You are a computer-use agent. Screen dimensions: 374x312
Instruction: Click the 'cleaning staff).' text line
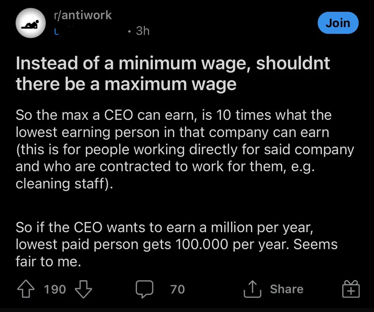click(65, 183)
